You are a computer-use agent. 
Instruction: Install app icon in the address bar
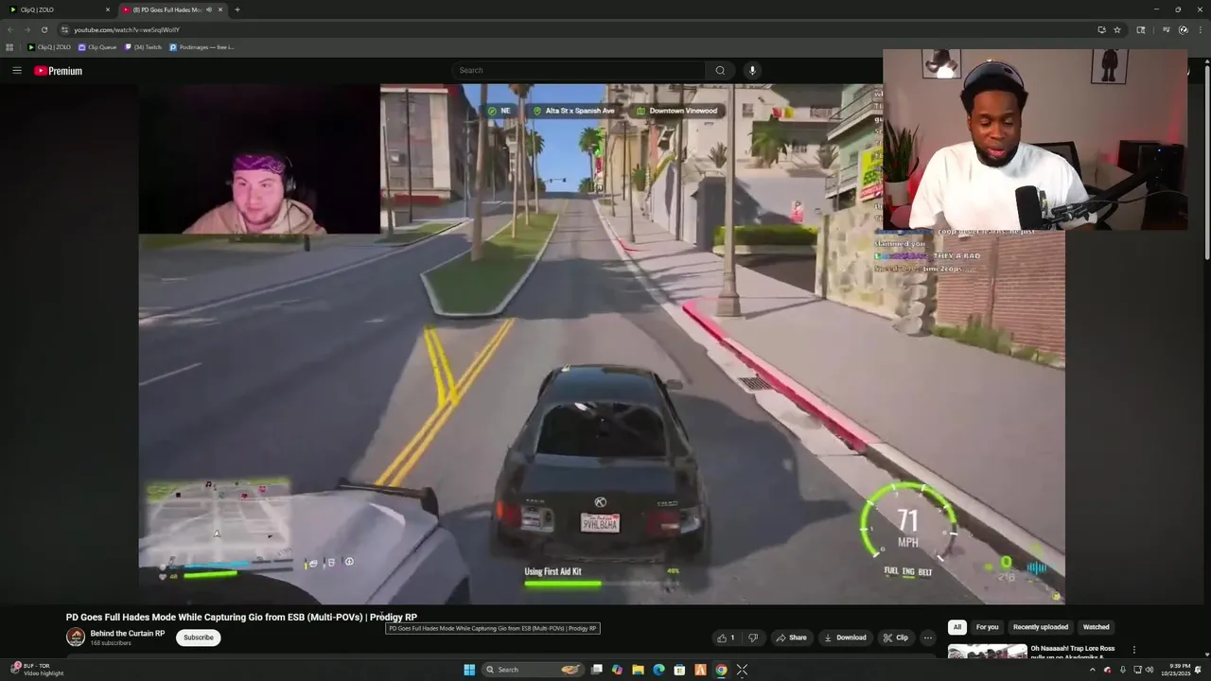click(x=1101, y=29)
